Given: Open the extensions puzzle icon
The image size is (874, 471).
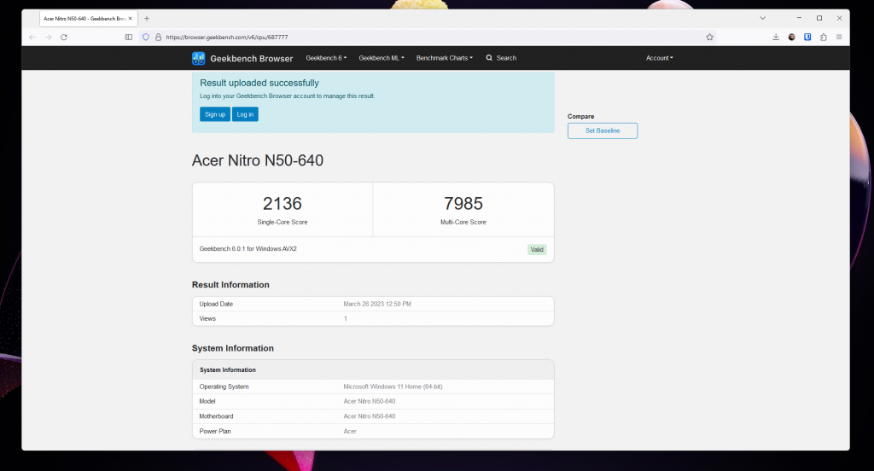Looking at the screenshot, I should (824, 38).
